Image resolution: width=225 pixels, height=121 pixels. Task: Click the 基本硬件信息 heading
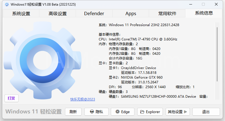click(x=109, y=35)
